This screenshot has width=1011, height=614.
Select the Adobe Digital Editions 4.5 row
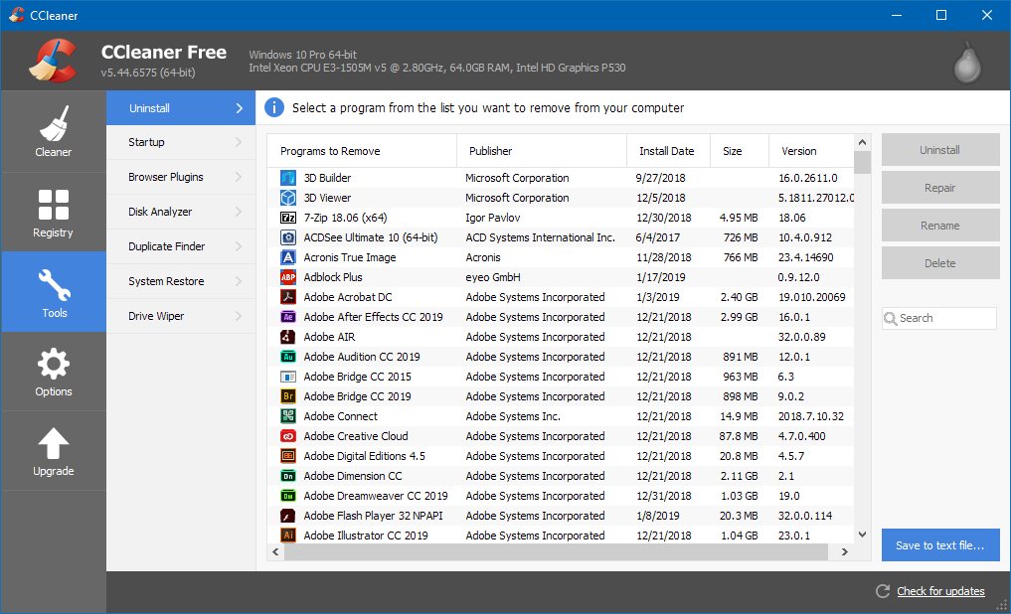click(561, 456)
